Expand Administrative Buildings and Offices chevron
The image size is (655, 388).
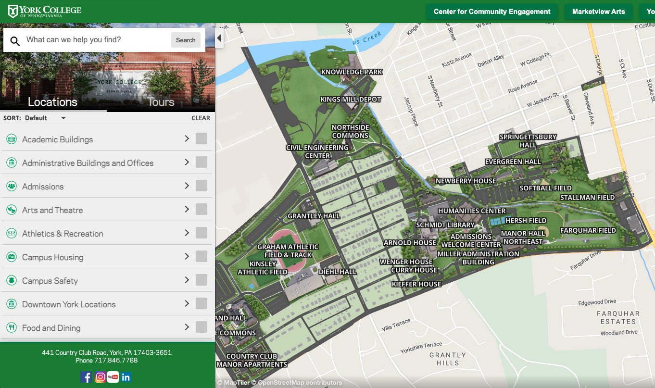(x=187, y=162)
